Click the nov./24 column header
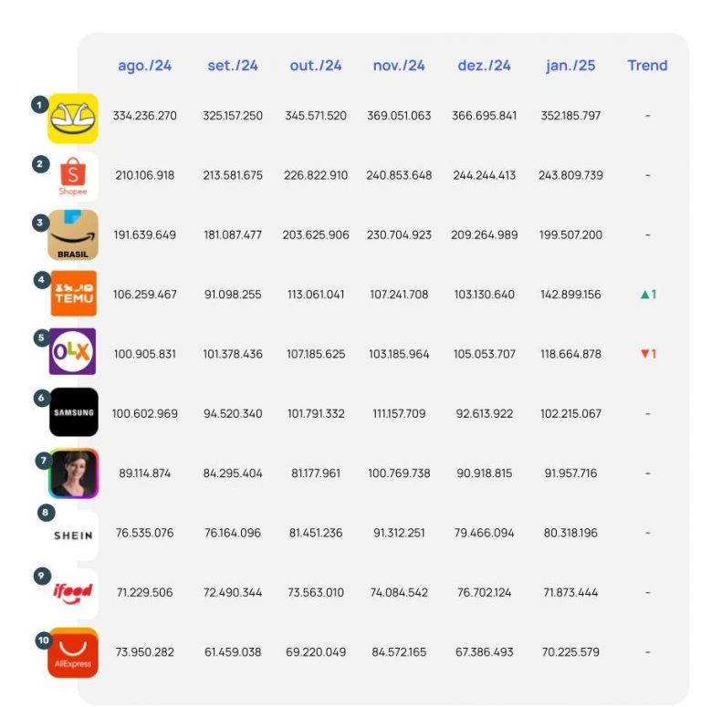 click(x=399, y=66)
